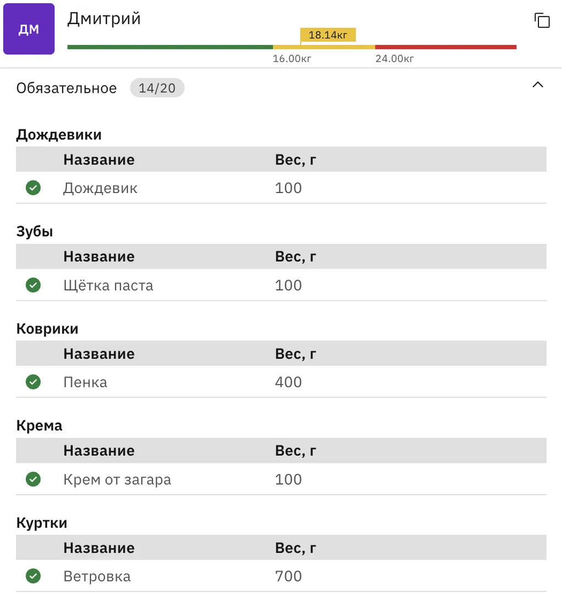
Task: Select the Крем от загара item
Action: click(x=117, y=479)
